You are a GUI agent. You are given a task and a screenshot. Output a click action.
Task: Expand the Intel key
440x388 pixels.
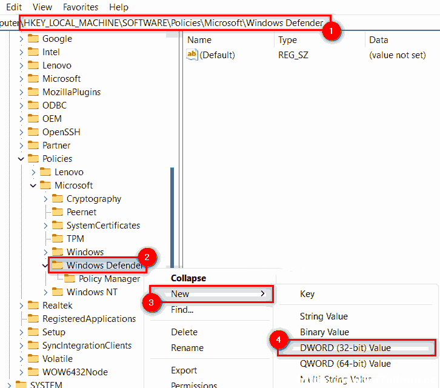[x=21, y=52]
